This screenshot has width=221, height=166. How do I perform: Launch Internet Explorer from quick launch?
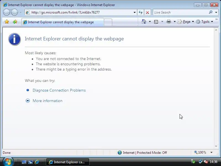pos(37,162)
